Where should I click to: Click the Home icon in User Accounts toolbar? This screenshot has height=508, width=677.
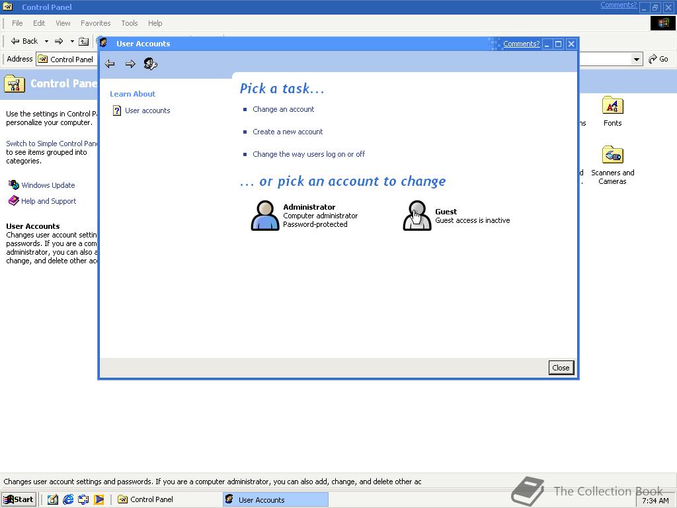150,64
